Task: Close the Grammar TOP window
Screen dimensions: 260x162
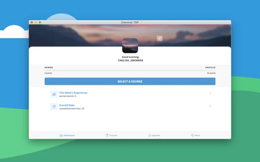Action: click(x=32, y=22)
